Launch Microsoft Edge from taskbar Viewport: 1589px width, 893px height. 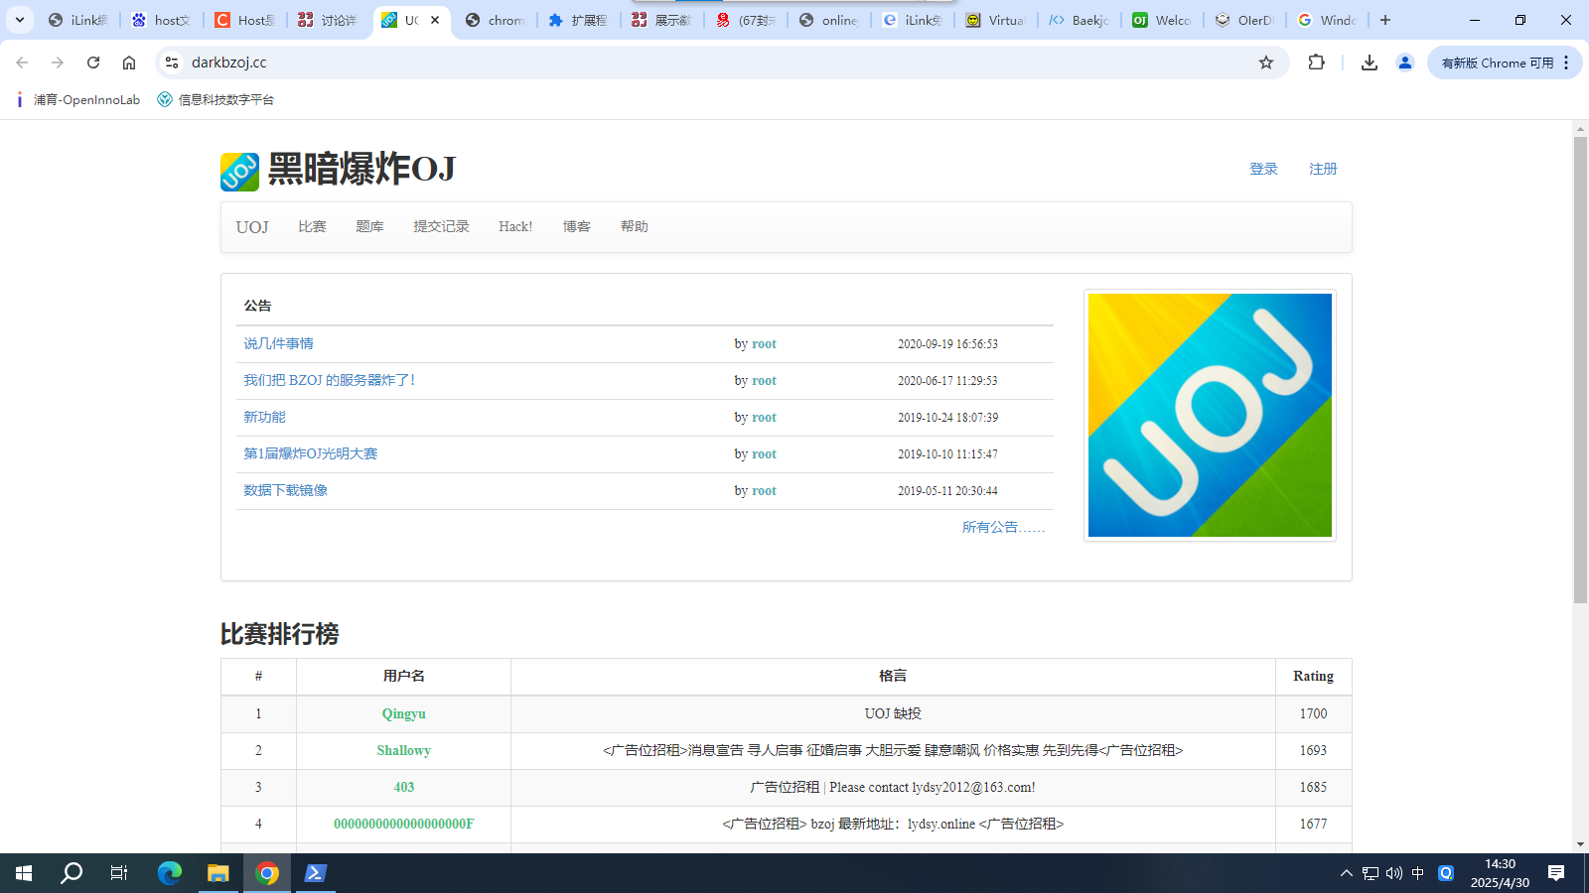[170, 873]
